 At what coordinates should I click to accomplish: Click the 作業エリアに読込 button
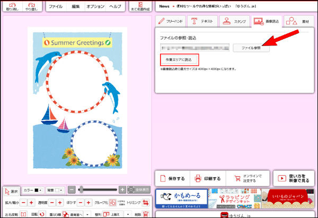tap(179, 60)
